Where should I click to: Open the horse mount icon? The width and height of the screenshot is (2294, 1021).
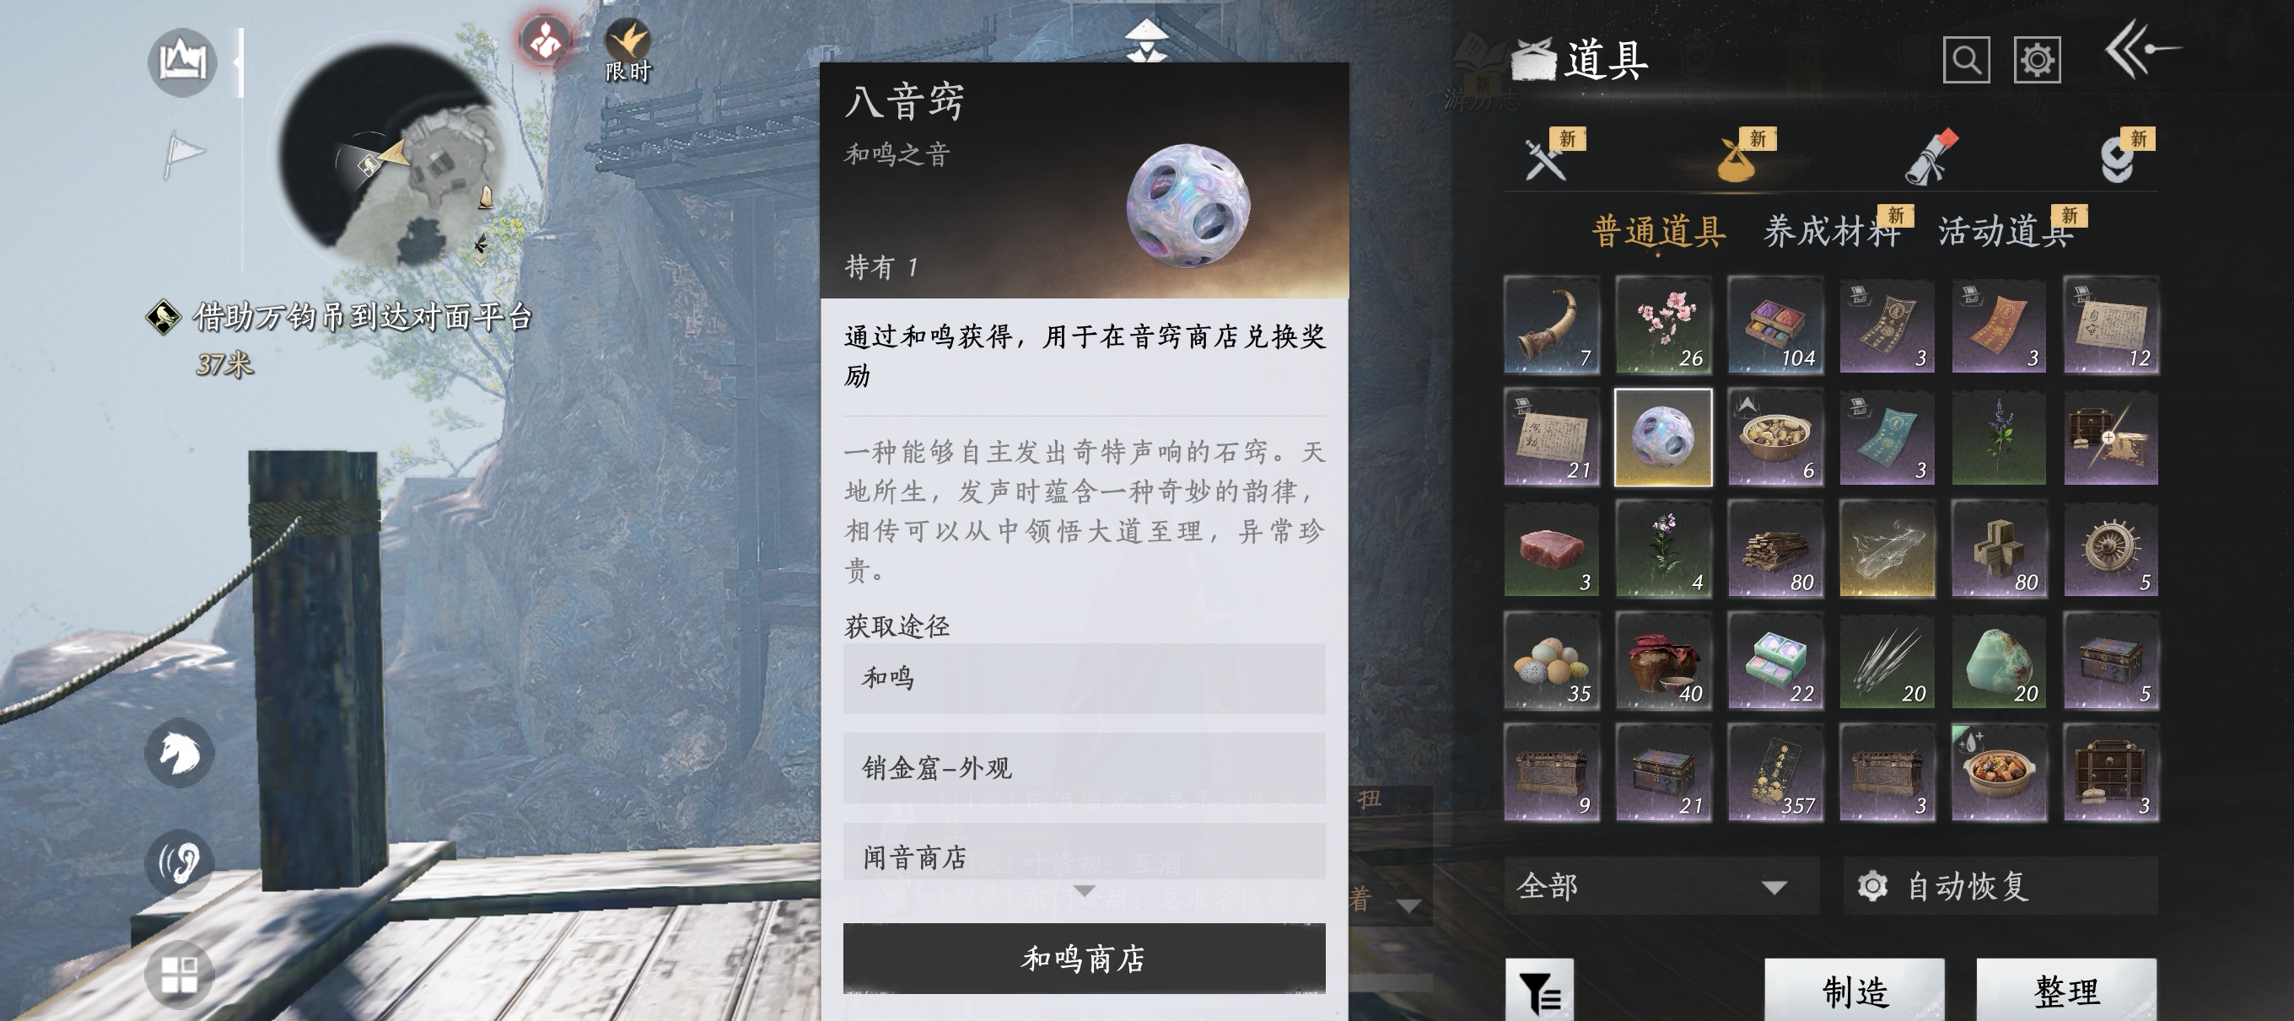[179, 753]
